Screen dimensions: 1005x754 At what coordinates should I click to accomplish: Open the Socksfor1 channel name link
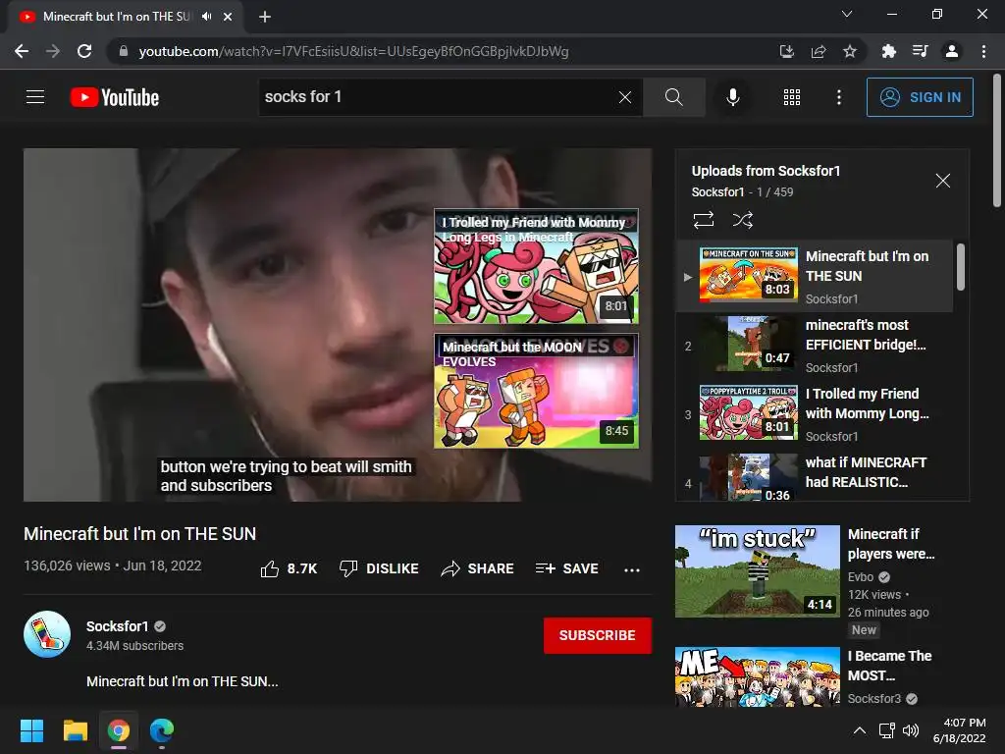(x=118, y=625)
